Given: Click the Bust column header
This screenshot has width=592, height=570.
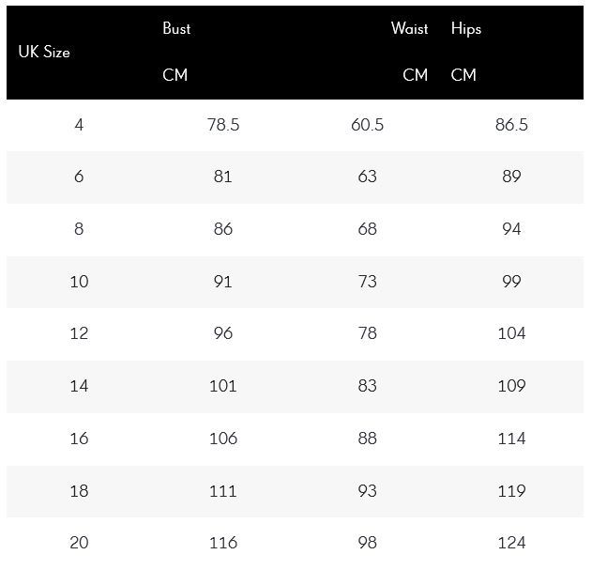Looking at the screenshot, I should [x=176, y=28].
